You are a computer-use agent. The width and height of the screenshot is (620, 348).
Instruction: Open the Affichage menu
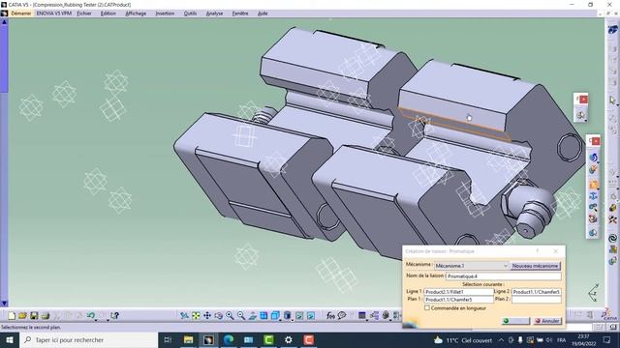click(x=136, y=14)
